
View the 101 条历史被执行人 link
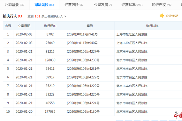47,16
